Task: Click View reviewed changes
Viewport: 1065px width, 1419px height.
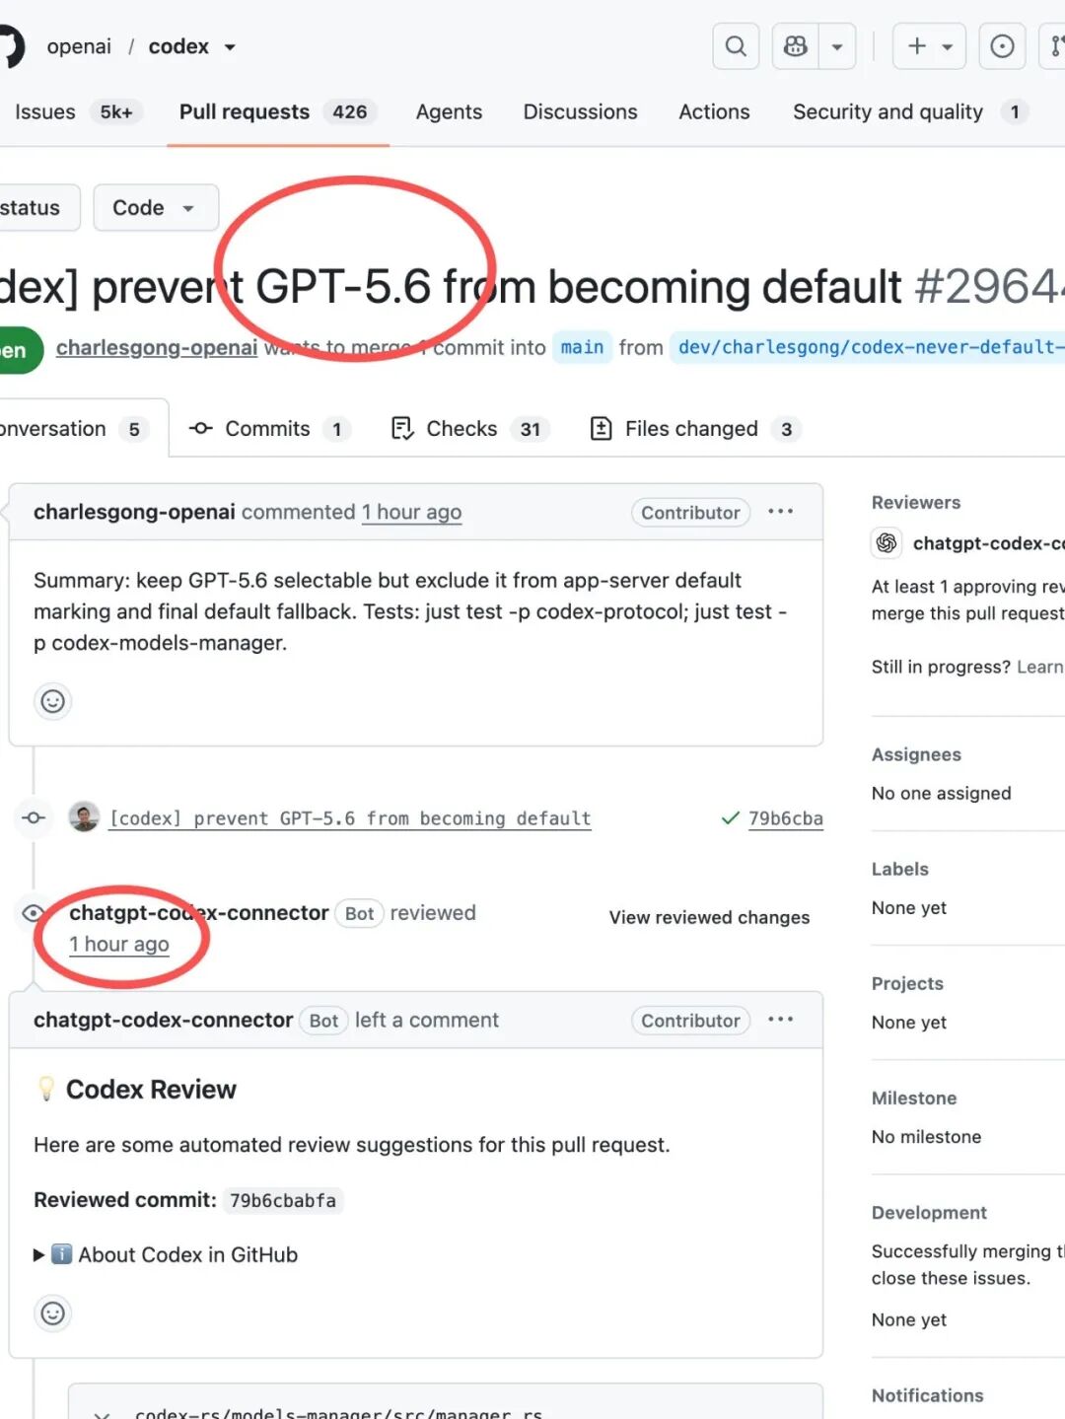Action: [709, 917]
